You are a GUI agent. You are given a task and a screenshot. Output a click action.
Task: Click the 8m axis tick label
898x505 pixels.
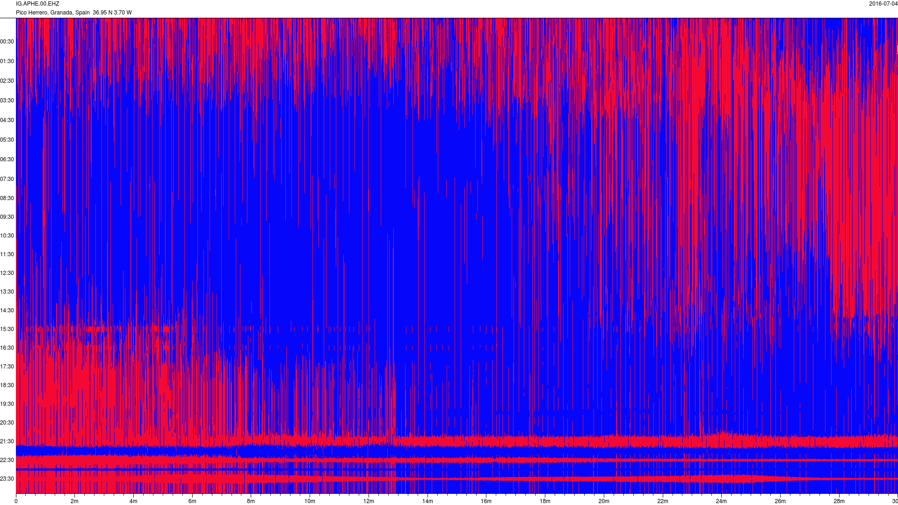[x=251, y=501]
